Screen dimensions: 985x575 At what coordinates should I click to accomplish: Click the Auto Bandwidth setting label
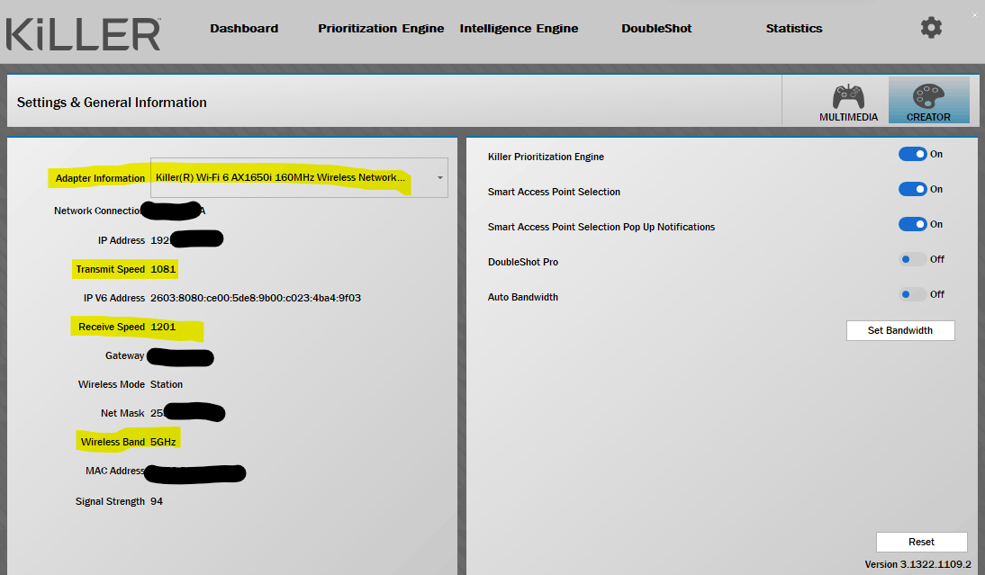pos(522,298)
